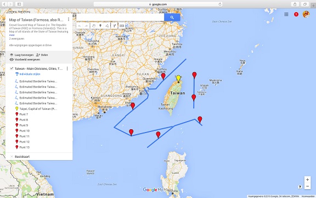Screen dimensions: 316x198
Task: Expand the map description with meer link
Action: 12,35
